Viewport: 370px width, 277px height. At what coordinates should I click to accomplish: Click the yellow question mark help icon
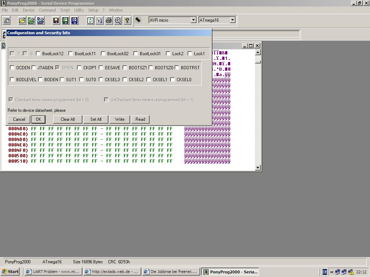(127, 21)
